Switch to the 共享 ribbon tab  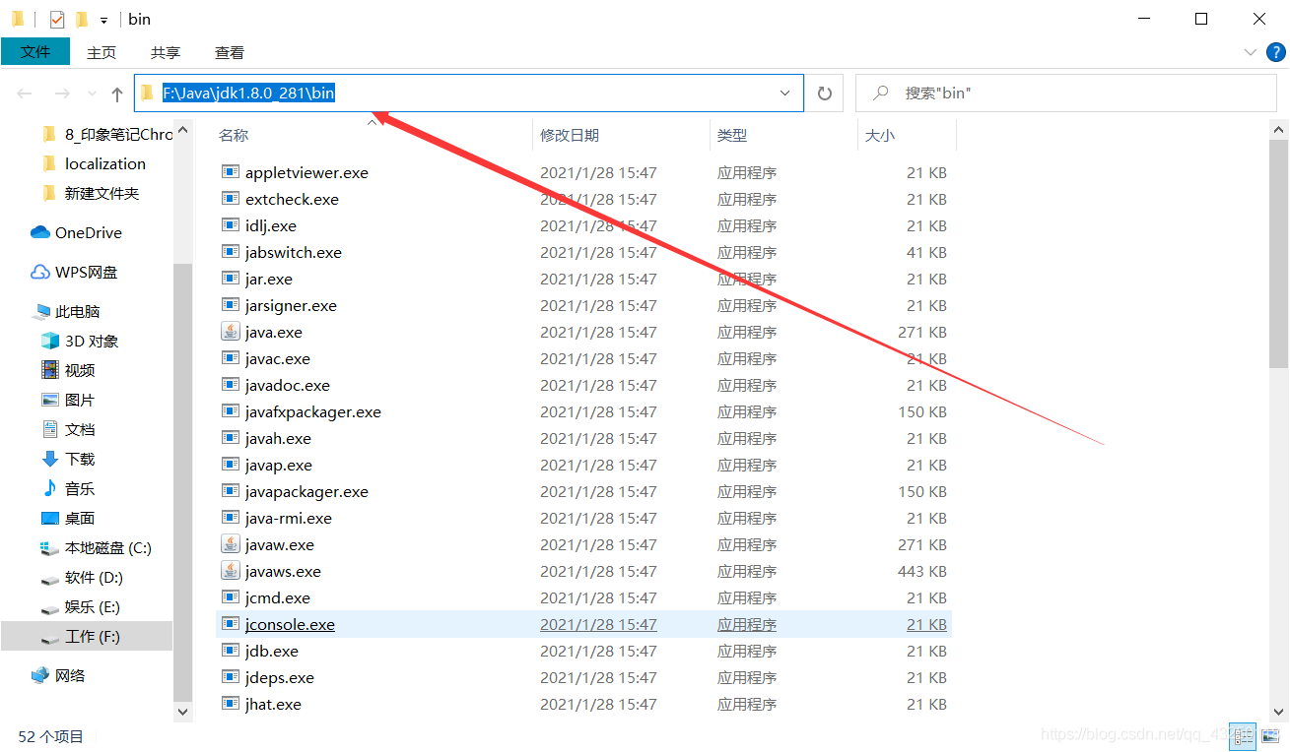(166, 52)
